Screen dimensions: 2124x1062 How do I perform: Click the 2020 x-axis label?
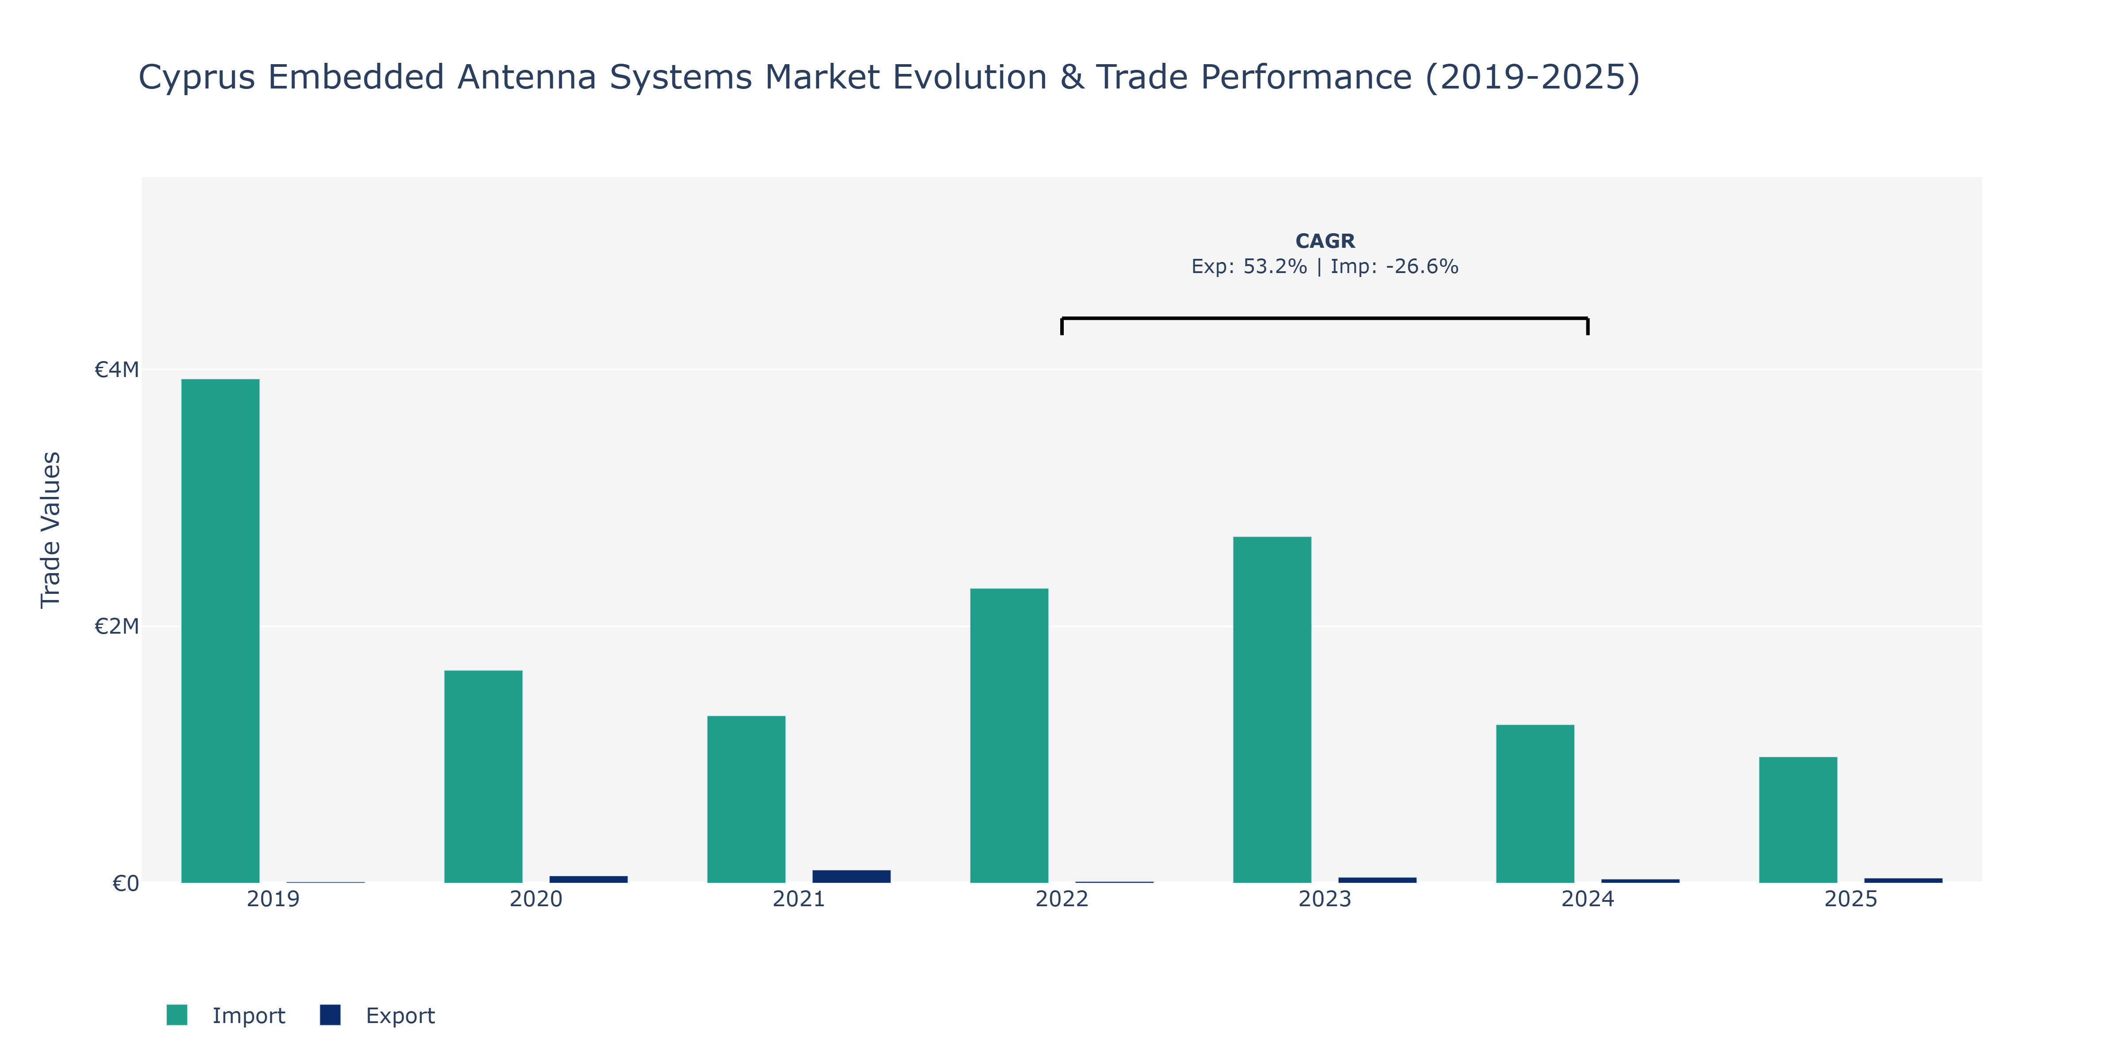click(x=536, y=899)
